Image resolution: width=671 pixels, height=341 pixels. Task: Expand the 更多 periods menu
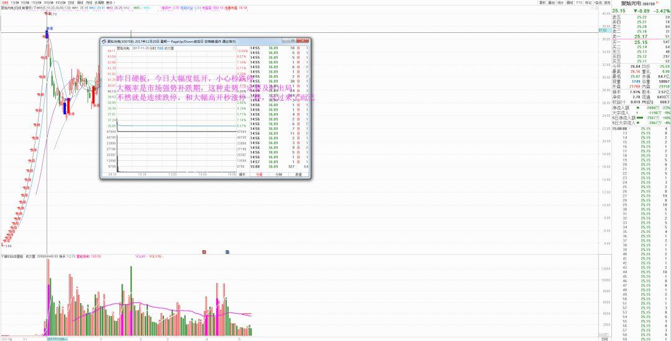point(111,2)
